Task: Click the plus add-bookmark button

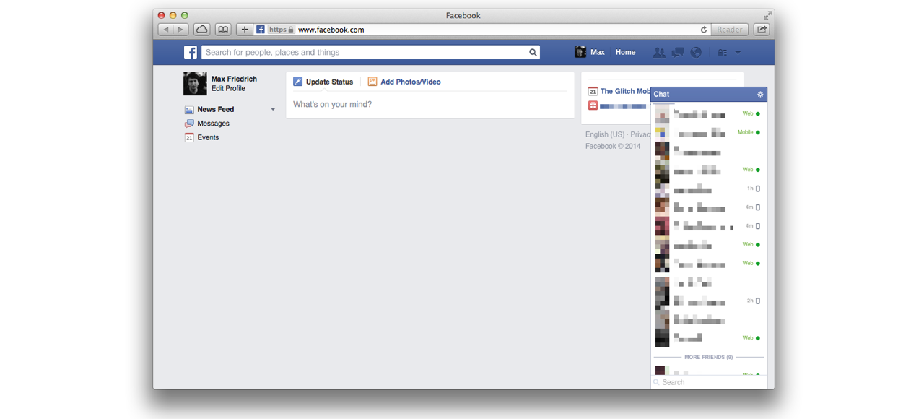Action: coord(244,30)
